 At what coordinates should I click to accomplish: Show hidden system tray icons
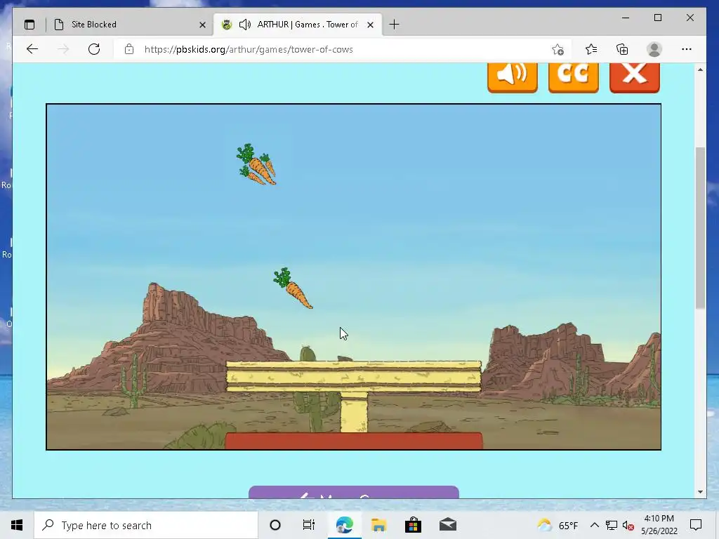(594, 525)
